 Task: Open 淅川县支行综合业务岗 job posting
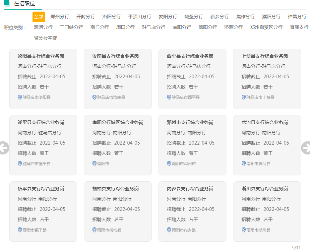coord(265,189)
